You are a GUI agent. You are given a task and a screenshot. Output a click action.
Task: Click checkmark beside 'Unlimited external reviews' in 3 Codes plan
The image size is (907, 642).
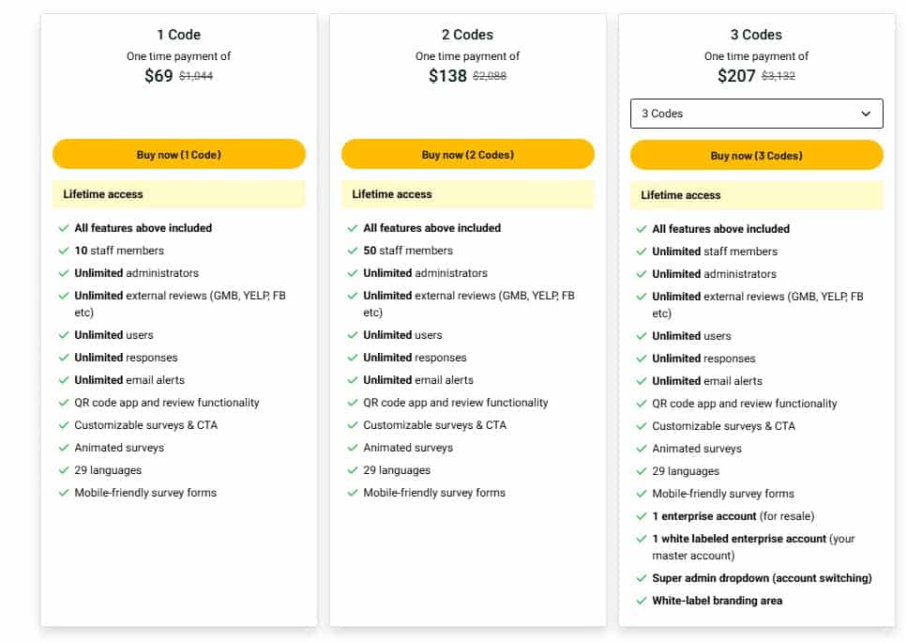point(641,297)
